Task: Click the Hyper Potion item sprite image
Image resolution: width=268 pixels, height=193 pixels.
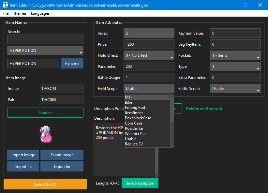Action: (45, 134)
